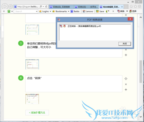Screen dimensions: 144x122
Task: Click the step 4 点击“转换” text box
Action: pyautogui.click(x=74, y=84)
